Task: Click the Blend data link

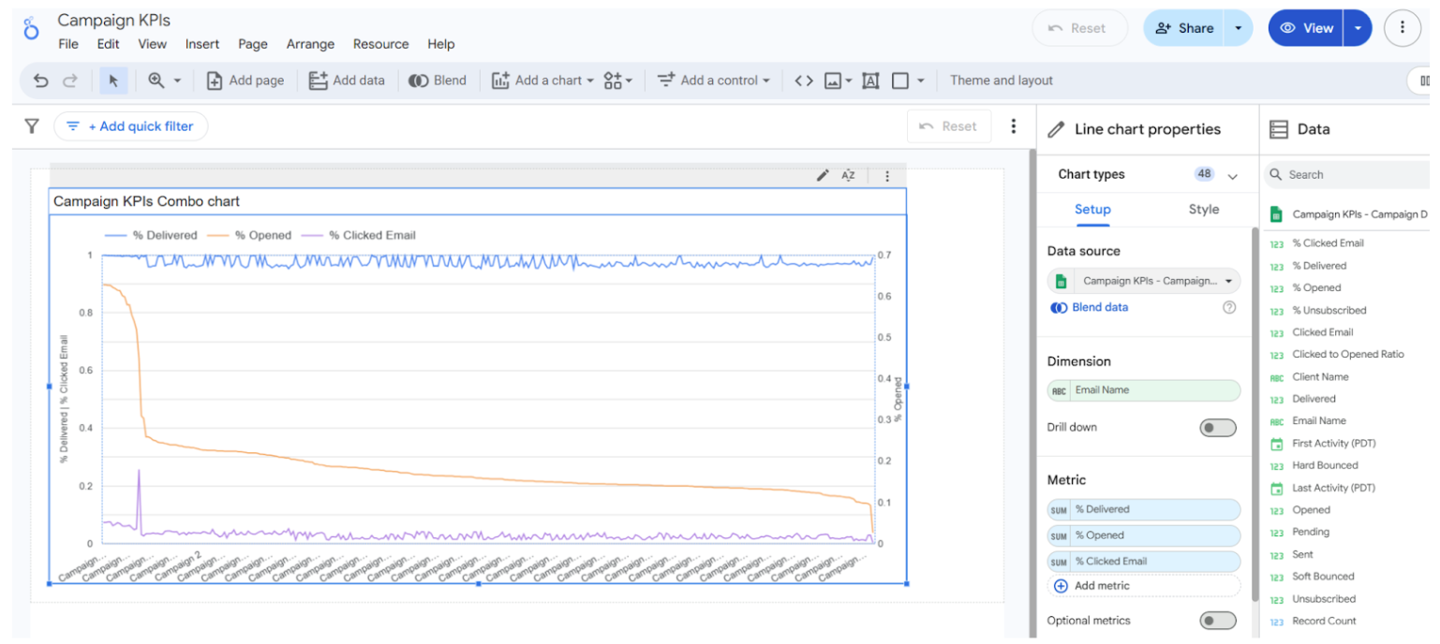Action: pos(1100,307)
